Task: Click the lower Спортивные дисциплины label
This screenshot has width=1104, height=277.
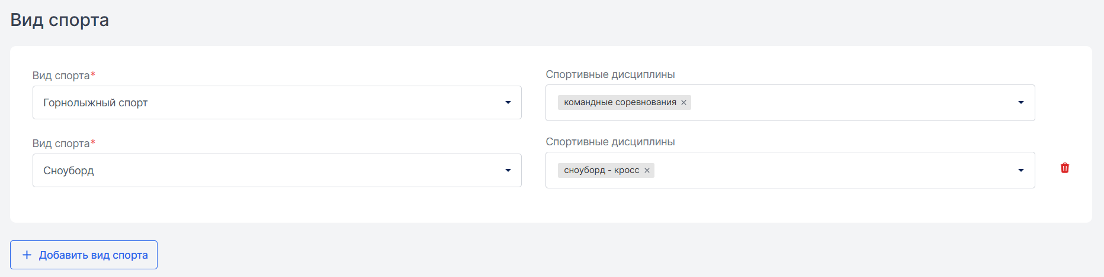Action: tap(610, 142)
